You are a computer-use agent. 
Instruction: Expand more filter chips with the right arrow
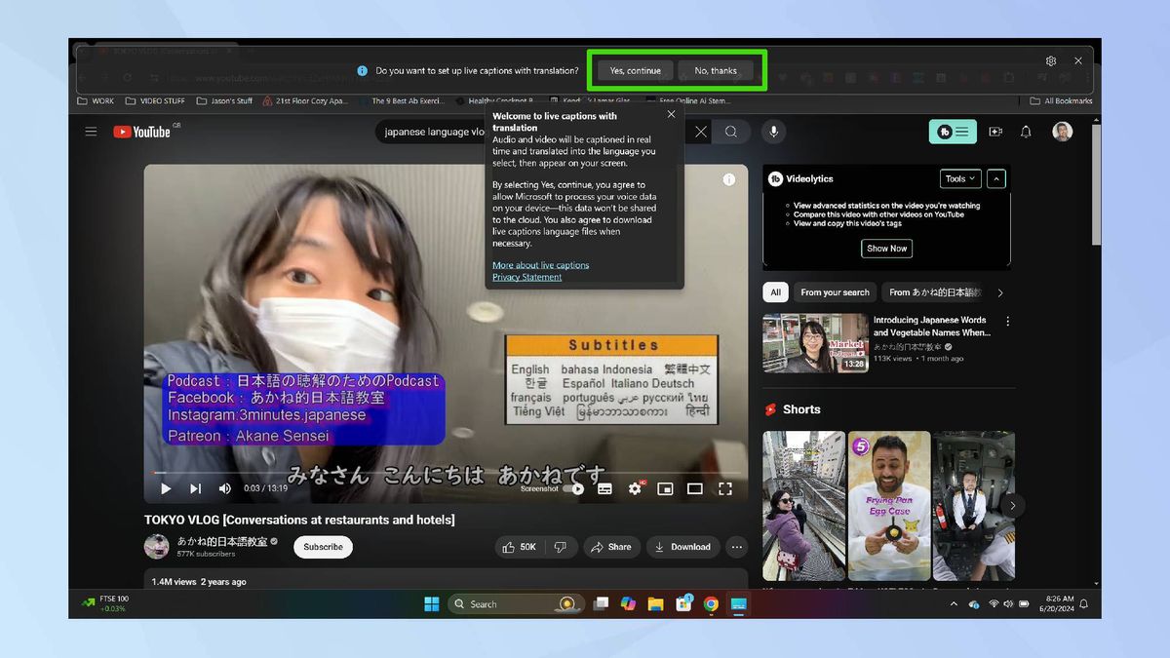point(1000,291)
